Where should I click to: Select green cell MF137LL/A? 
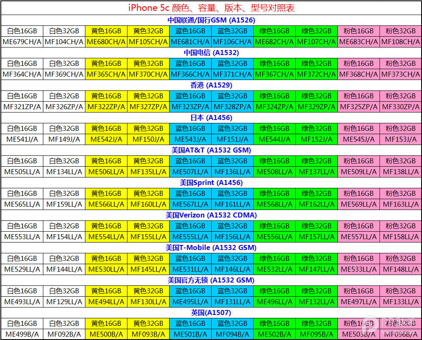(317, 172)
